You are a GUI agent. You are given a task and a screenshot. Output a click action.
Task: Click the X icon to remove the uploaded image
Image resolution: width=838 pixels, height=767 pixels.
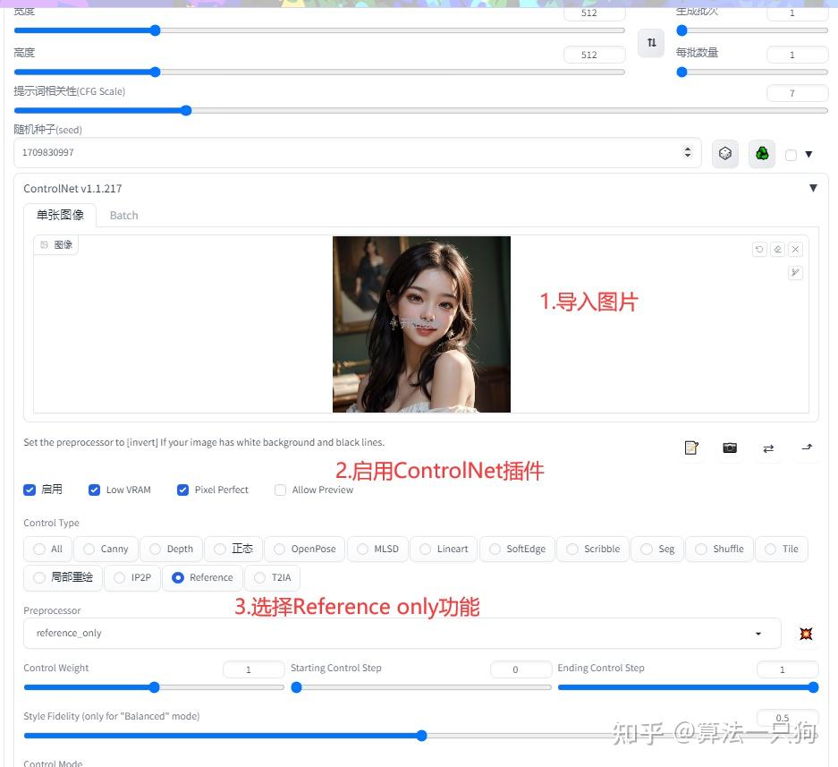click(795, 249)
